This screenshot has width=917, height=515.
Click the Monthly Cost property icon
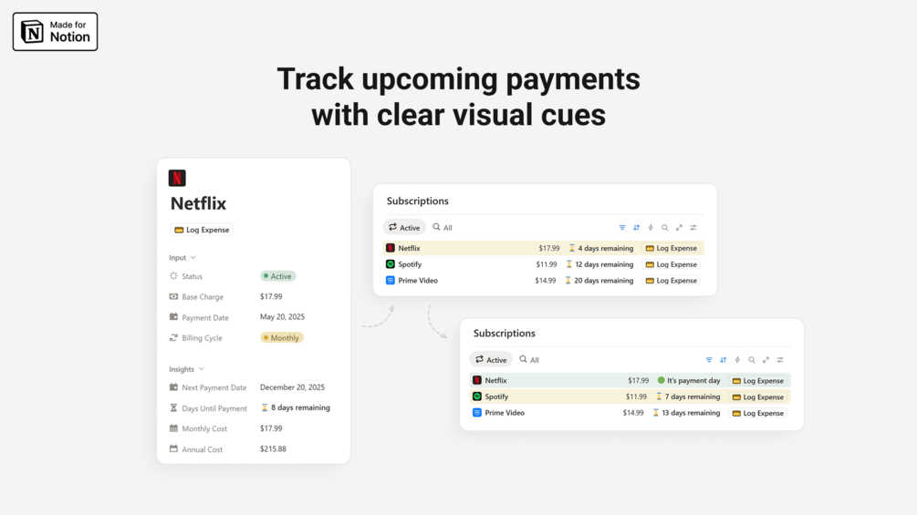point(173,428)
